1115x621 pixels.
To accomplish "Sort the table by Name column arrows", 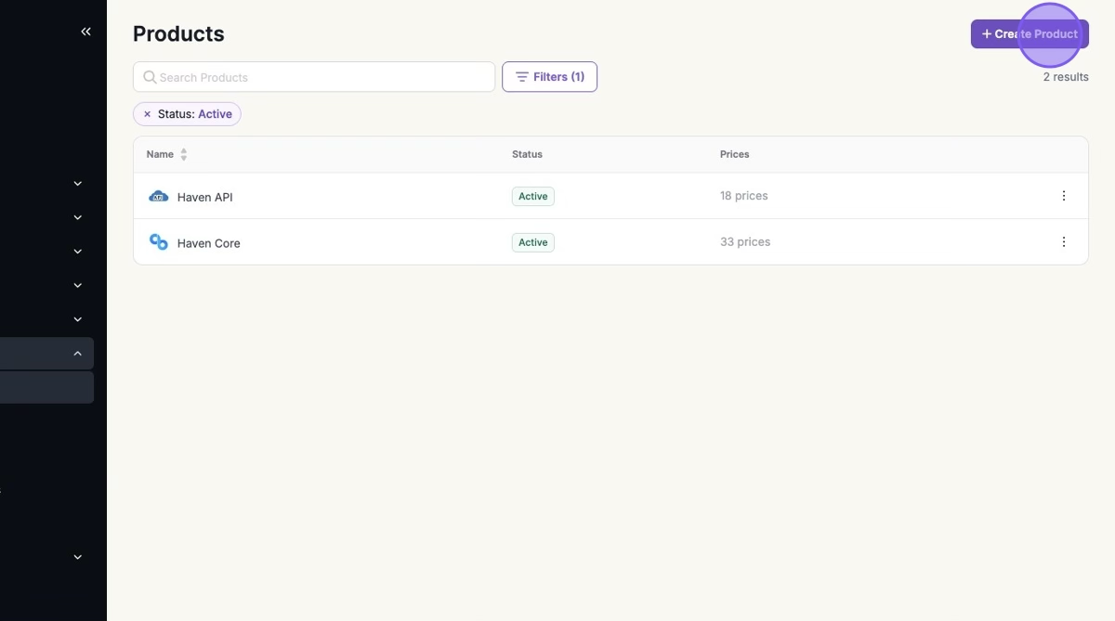I will [184, 154].
